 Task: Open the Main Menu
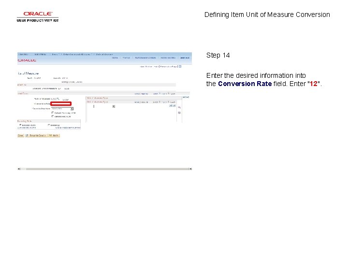[x=40, y=54]
